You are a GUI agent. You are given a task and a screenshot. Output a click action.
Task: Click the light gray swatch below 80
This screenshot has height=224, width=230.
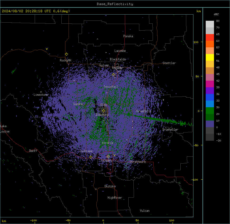click(x=210, y=24)
